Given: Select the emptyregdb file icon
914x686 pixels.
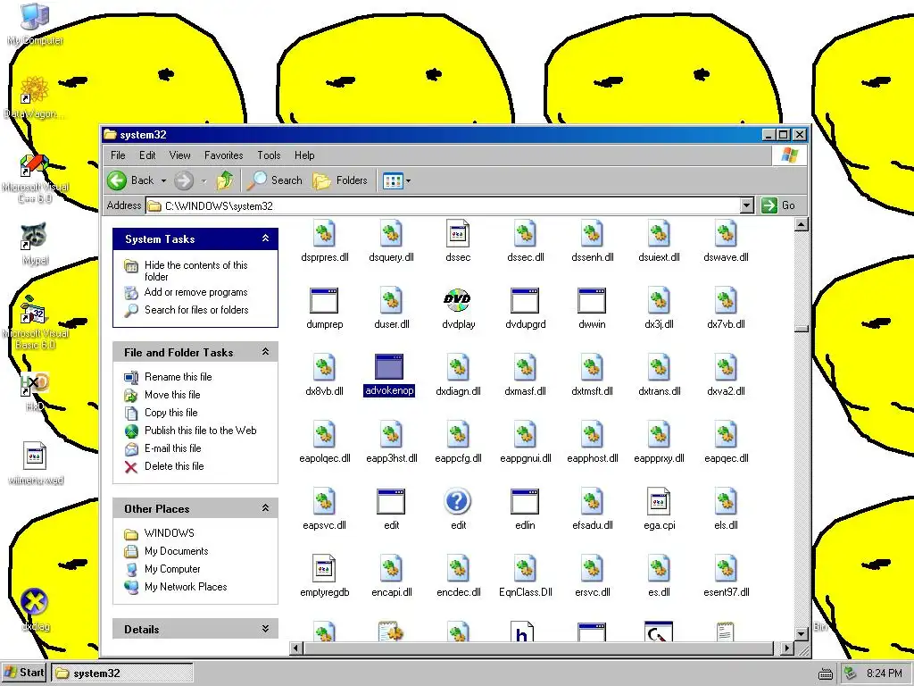Looking at the screenshot, I should 324,568.
